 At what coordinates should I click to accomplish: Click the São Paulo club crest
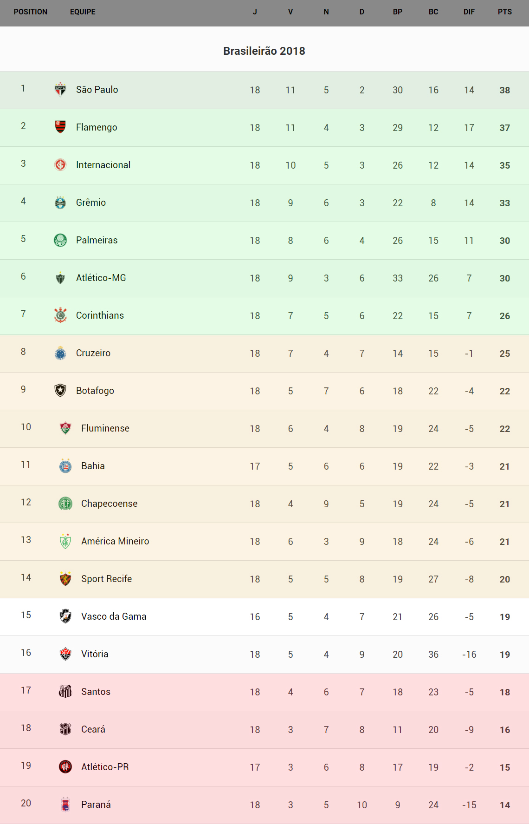coord(60,90)
